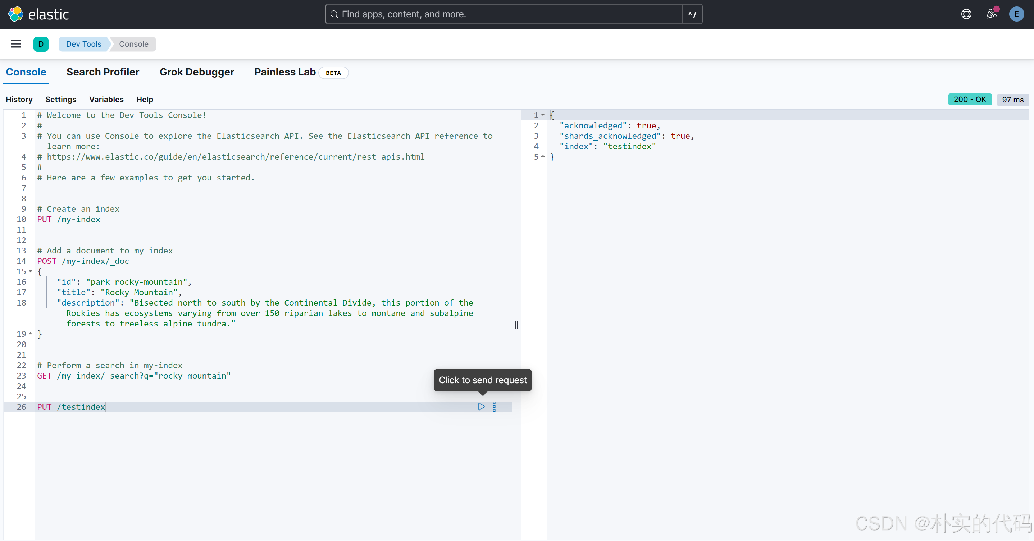Open the newsfeed notifications icon

pyautogui.click(x=992, y=14)
